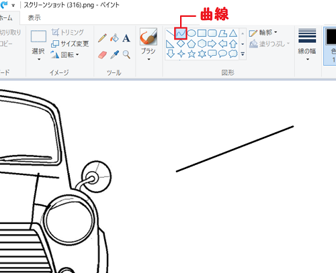Viewport: 336px width, 273px height.
Task: Select the Fill with color bucket tool
Action: pos(114,38)
